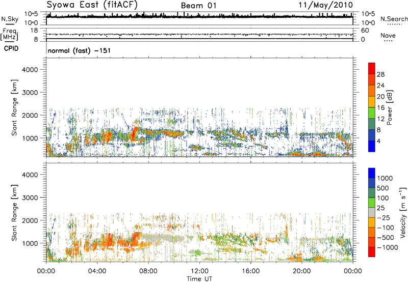Viewport: 408px width, 282px height.
Task: Pick the red top segment of Power colorbar
Action: (372, 69)
